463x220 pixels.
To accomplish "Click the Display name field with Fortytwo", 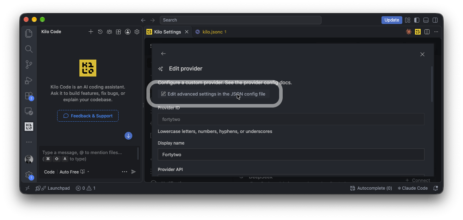I will [x=291, y=154].
